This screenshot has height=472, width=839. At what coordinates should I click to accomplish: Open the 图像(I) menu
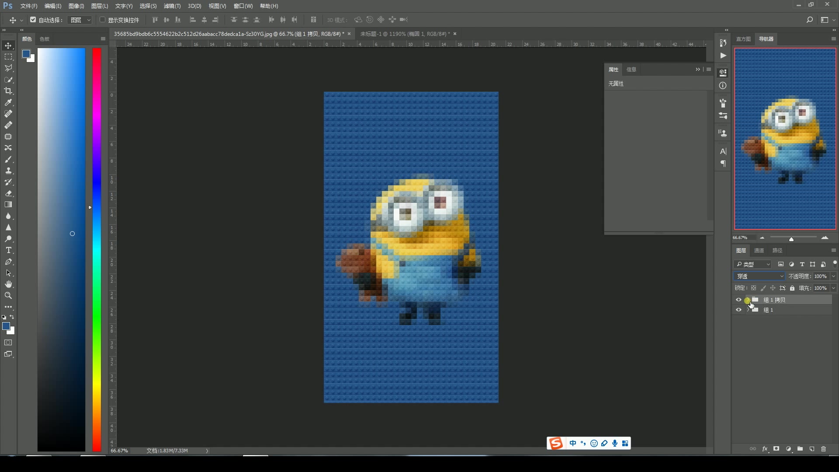[76, 6]
